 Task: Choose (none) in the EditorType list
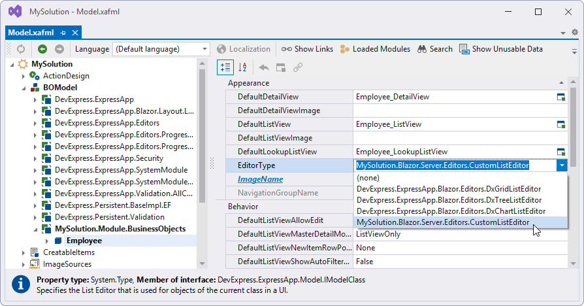point(461,178)
